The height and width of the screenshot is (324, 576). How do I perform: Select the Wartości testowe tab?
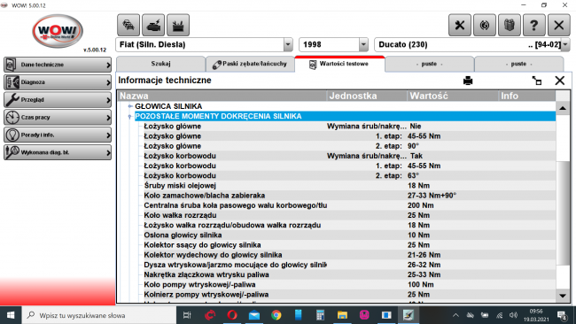coord(339,64)
